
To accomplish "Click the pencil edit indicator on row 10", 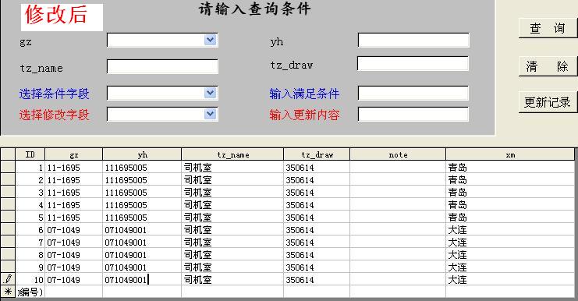I will point(8,279).
